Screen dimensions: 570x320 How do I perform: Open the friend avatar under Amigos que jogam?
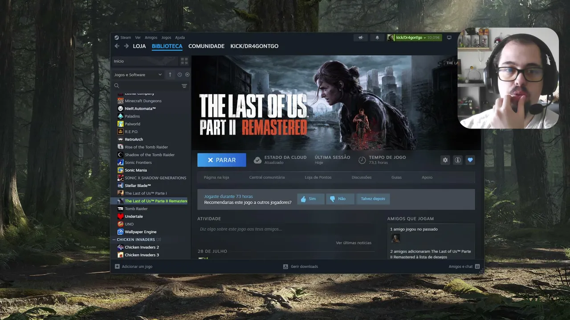click(395, 239)
